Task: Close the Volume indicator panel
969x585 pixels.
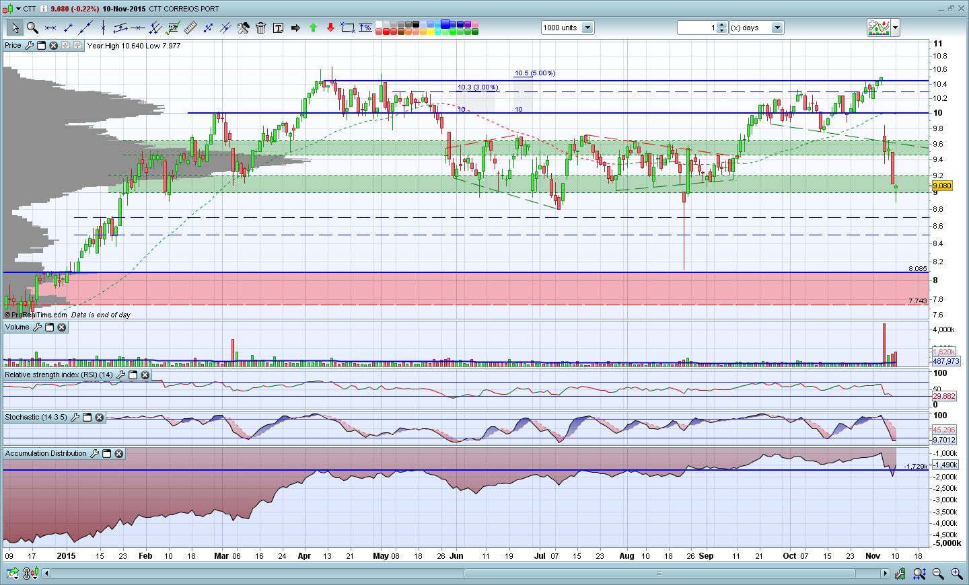Action: click(62, 327)
